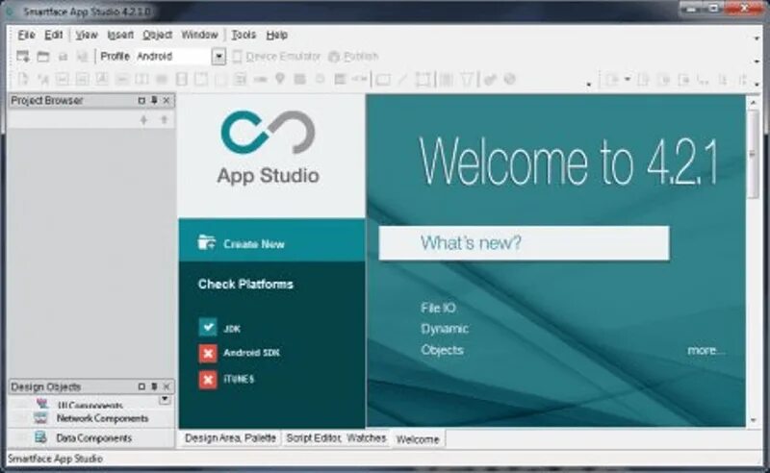
Task: Switch to Design Area, Palette tab
Action: tap(230, 437)
